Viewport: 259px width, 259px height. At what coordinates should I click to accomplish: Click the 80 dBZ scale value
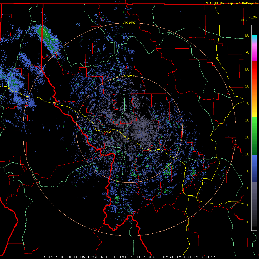[x=247, y=35]
